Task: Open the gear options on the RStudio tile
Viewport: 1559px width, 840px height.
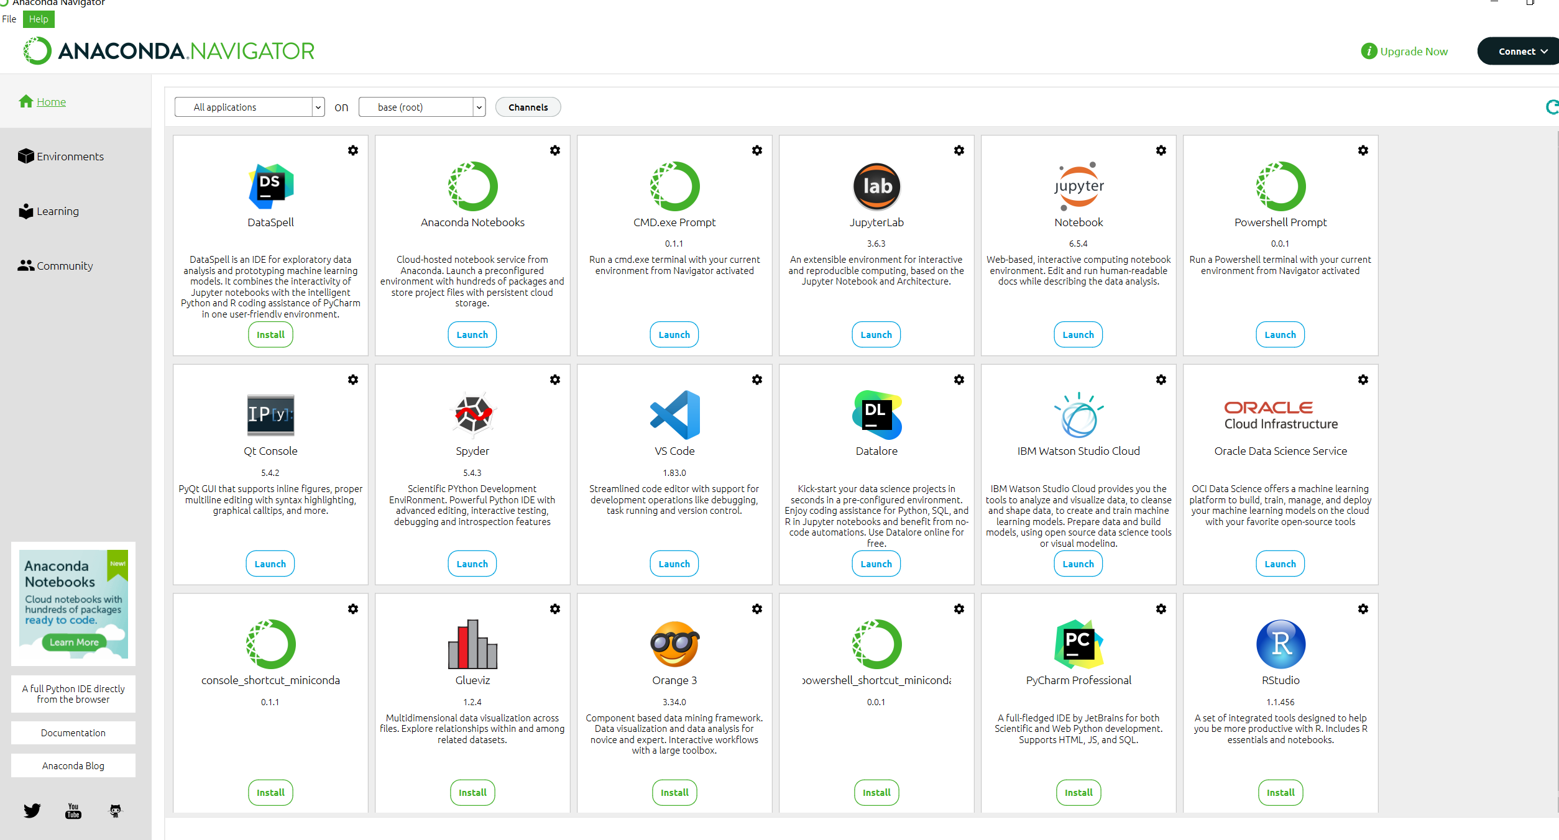Action: click(x=1363, y=609)
